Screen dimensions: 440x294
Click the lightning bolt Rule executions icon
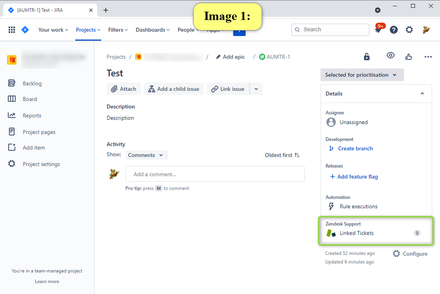point(331,206)
